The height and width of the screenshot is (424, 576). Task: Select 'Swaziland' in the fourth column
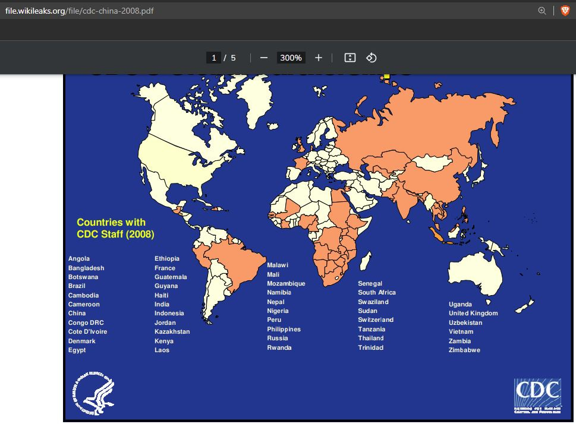click(x=373, y=302)
